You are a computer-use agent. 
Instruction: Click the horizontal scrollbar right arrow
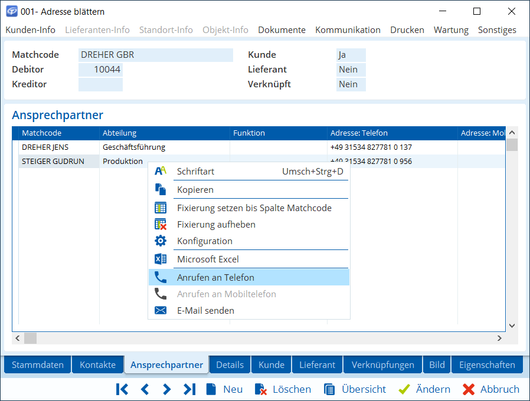[x=499, y=338]
